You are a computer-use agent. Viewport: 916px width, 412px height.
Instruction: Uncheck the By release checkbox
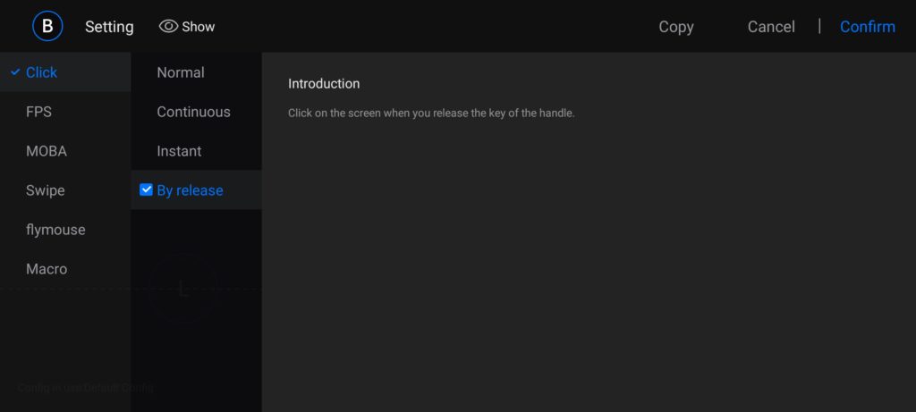(x=147, y=190)
